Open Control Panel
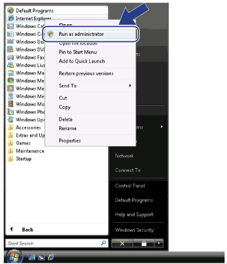The height and width of the screenshot is (264, 227). [x=130, y=186]
